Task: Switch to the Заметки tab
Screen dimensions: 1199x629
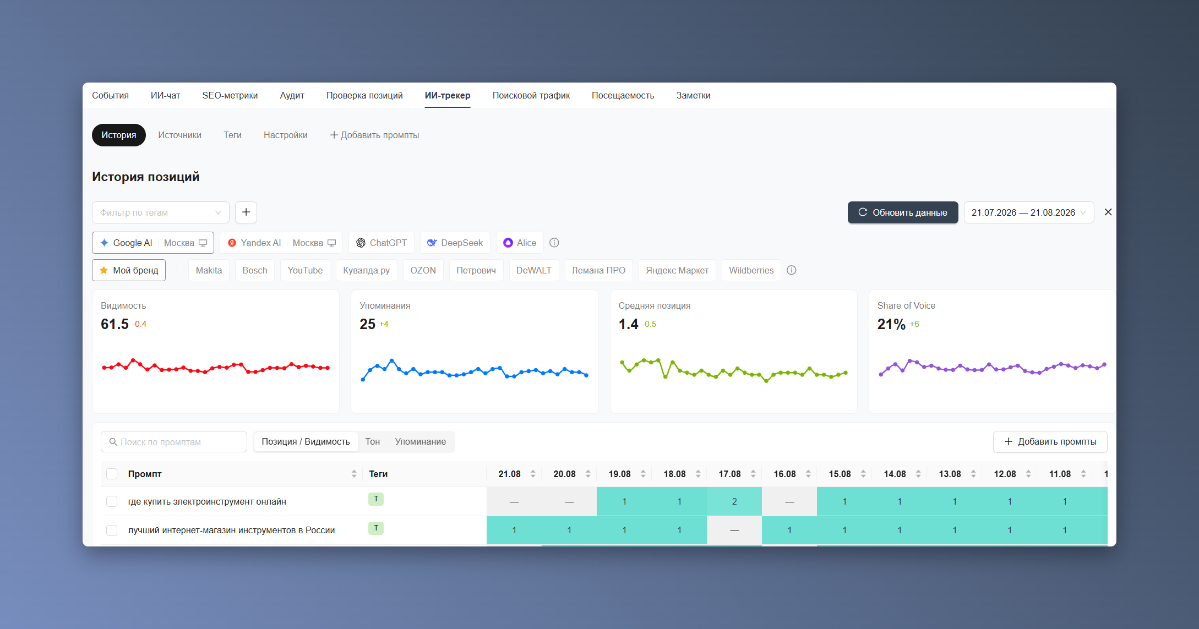Action: click(x=694, y=95)
